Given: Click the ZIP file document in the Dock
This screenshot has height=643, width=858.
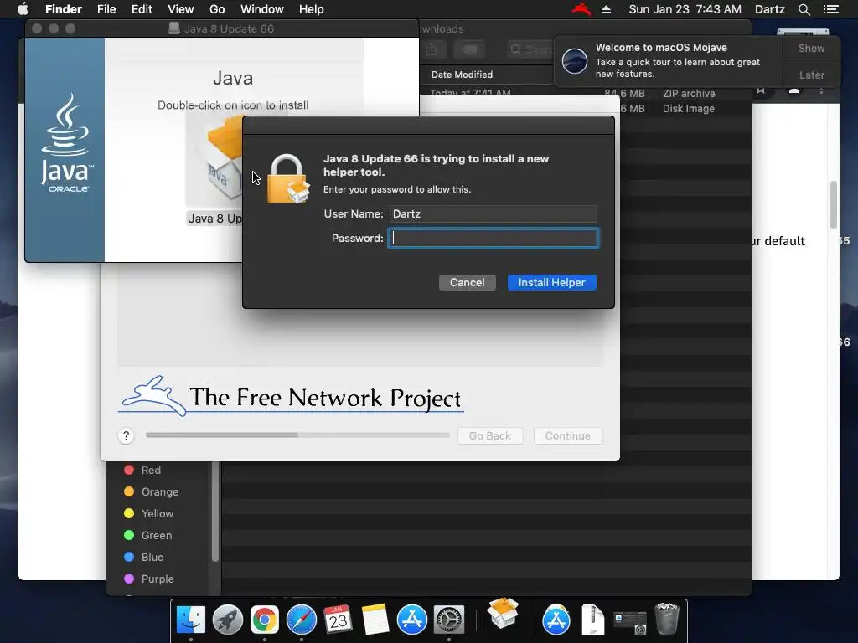Looking at the screenshot, I should tap(592, 620).
